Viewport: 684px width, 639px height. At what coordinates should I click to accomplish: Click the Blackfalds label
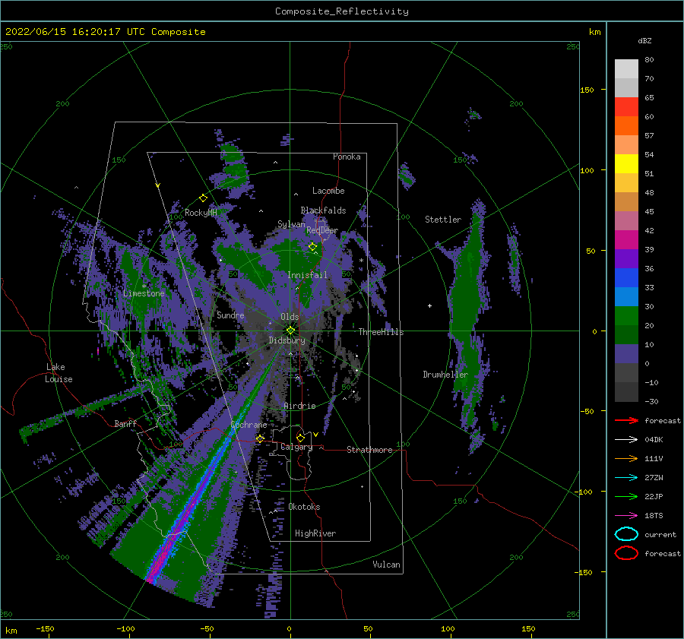pos(323,210)
